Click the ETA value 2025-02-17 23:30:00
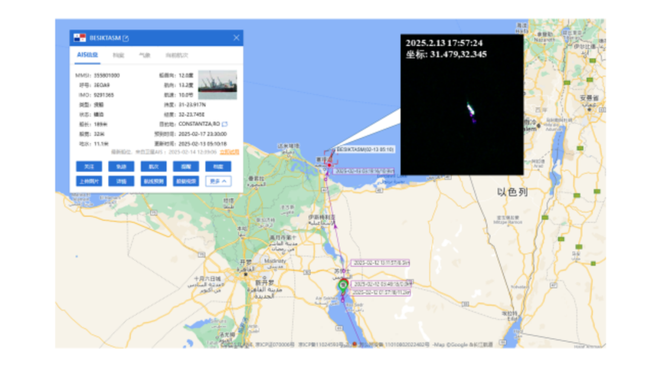Screen dimensions: 654x368 coord(203,134)
